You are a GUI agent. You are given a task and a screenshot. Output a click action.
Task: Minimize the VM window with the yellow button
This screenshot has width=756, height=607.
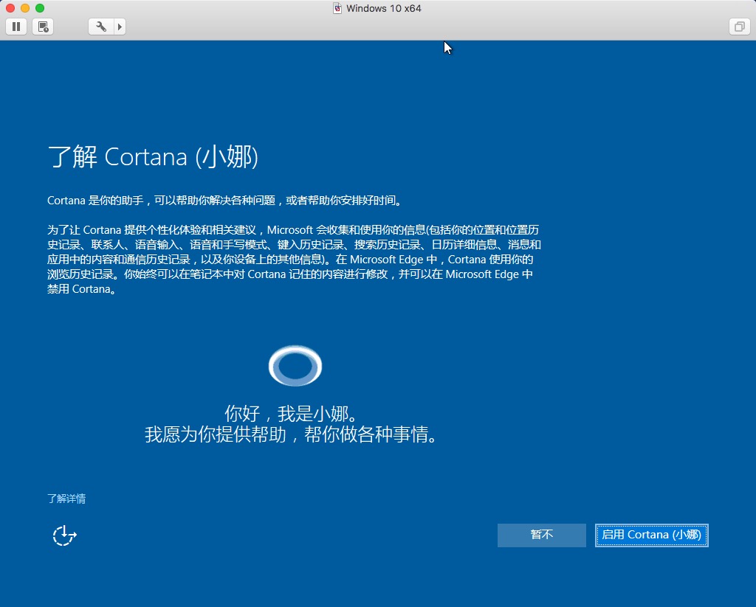pos(25,8)
